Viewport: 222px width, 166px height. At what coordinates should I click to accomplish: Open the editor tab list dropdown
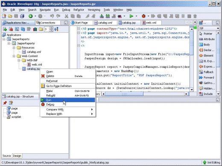195,22
